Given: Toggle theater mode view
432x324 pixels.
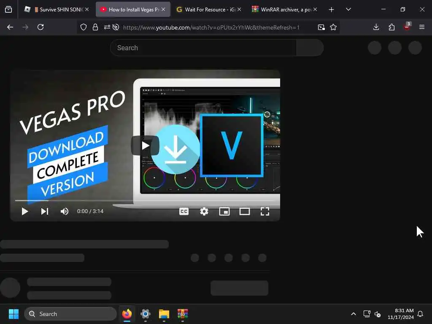Looking at the screenshot, I should (x=245, y=211).
